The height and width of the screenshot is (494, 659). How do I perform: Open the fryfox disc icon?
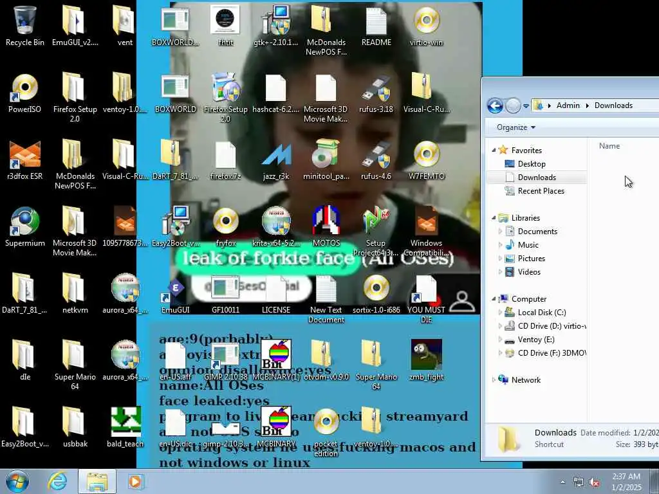click(226, 227)
